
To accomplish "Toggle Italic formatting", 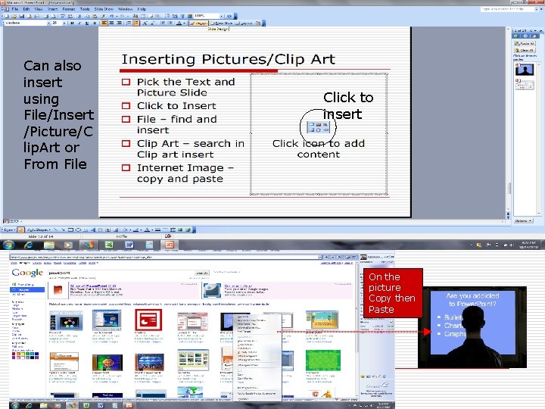I will [x=79, y=23].
